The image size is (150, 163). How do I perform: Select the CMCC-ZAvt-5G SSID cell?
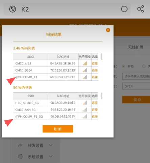(31, 110)
